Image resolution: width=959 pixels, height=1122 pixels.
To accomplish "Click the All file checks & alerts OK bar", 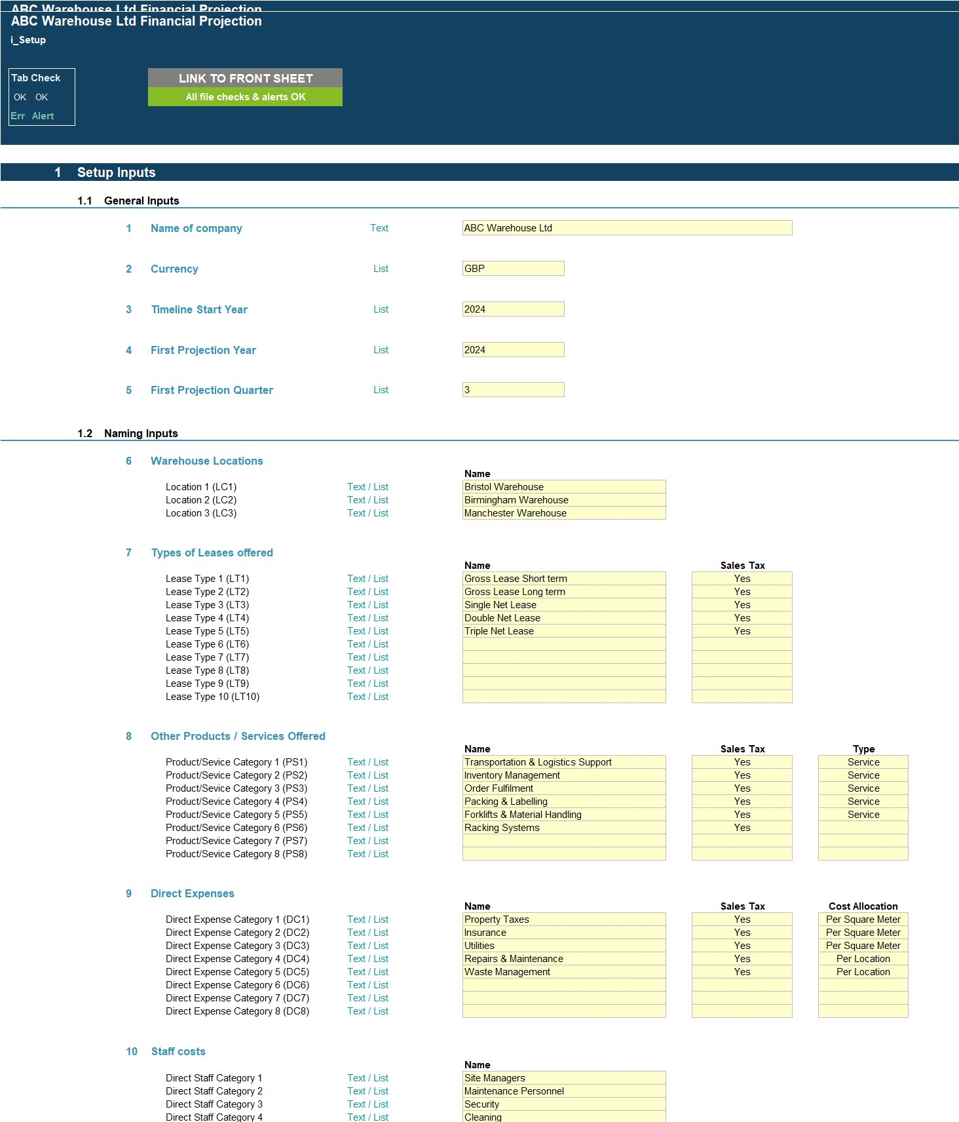I will tap(245, 97).
